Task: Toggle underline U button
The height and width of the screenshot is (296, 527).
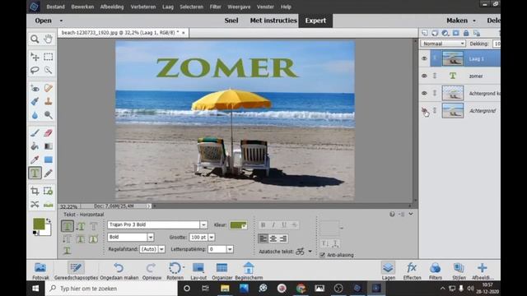Action: click(x=284, y=224)
